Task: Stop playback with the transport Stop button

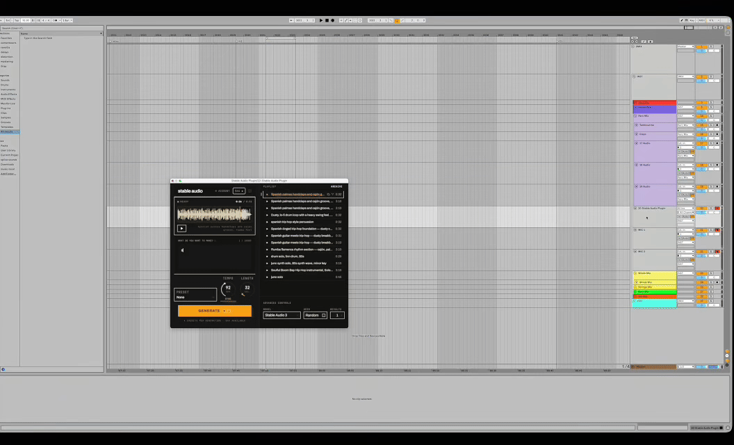Action: (x=327, y=21)
